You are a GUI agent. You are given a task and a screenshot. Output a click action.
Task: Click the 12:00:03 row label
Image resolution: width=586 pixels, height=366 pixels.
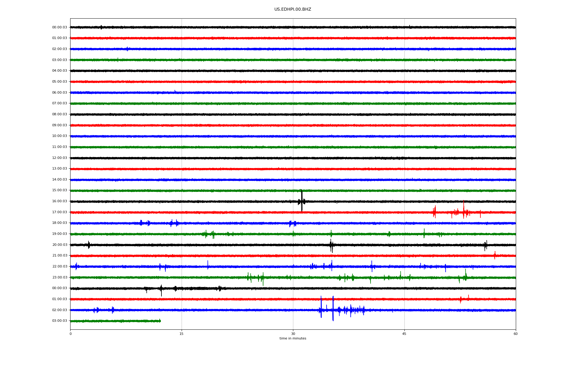coord(60,158)
